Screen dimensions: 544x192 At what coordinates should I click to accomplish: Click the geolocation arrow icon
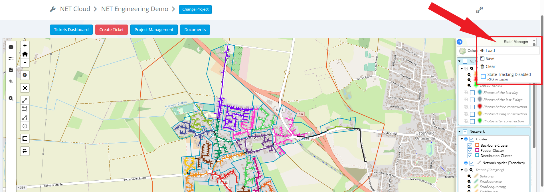point(25,75)
